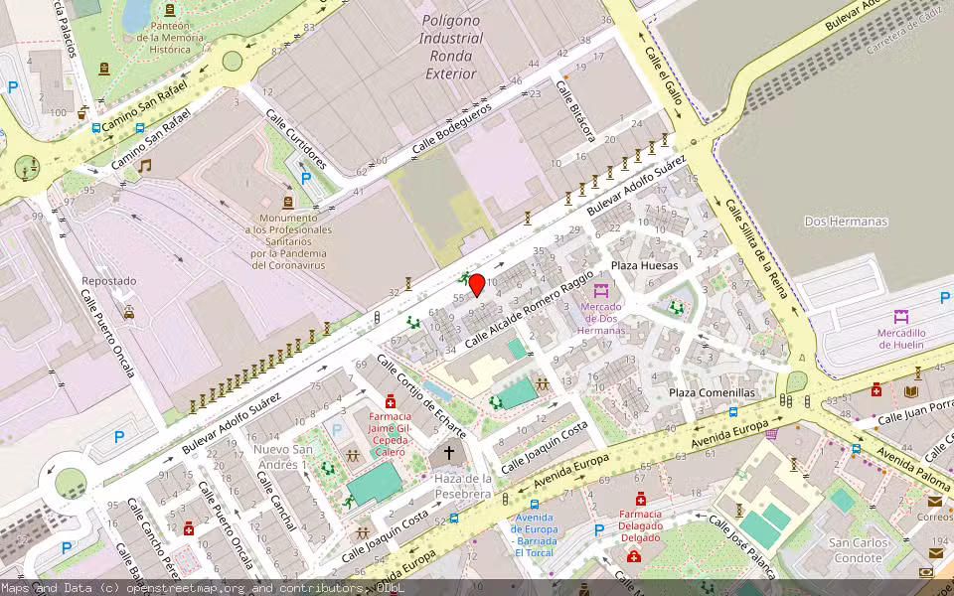This screenshot has width=954, height=596.
Task: Select the Farmacia Delgado Delgado text label
Action: [640, 526]
